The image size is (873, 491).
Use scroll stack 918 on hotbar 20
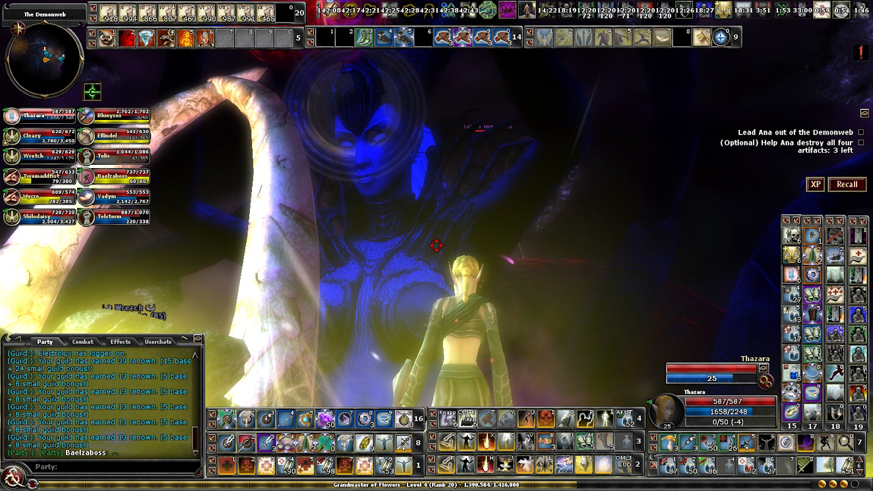tap(109, 13)
